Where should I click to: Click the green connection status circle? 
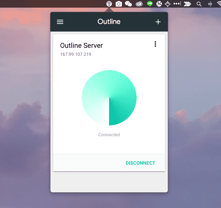pyautogui.click(x=109, y=98)
